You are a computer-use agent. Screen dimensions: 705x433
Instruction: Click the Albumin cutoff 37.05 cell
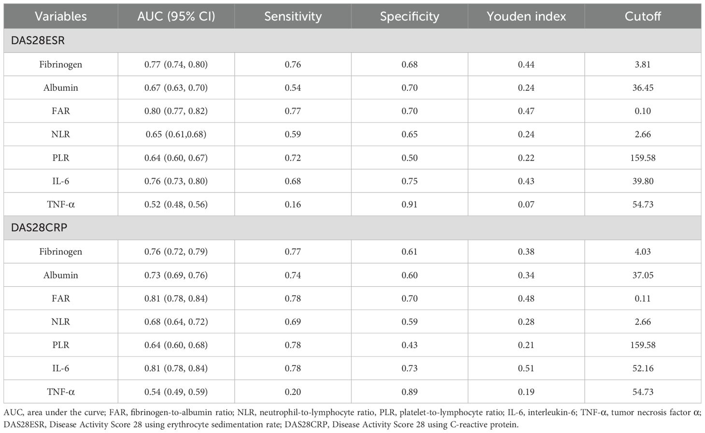pyautogui.click(x=643, y=275)
